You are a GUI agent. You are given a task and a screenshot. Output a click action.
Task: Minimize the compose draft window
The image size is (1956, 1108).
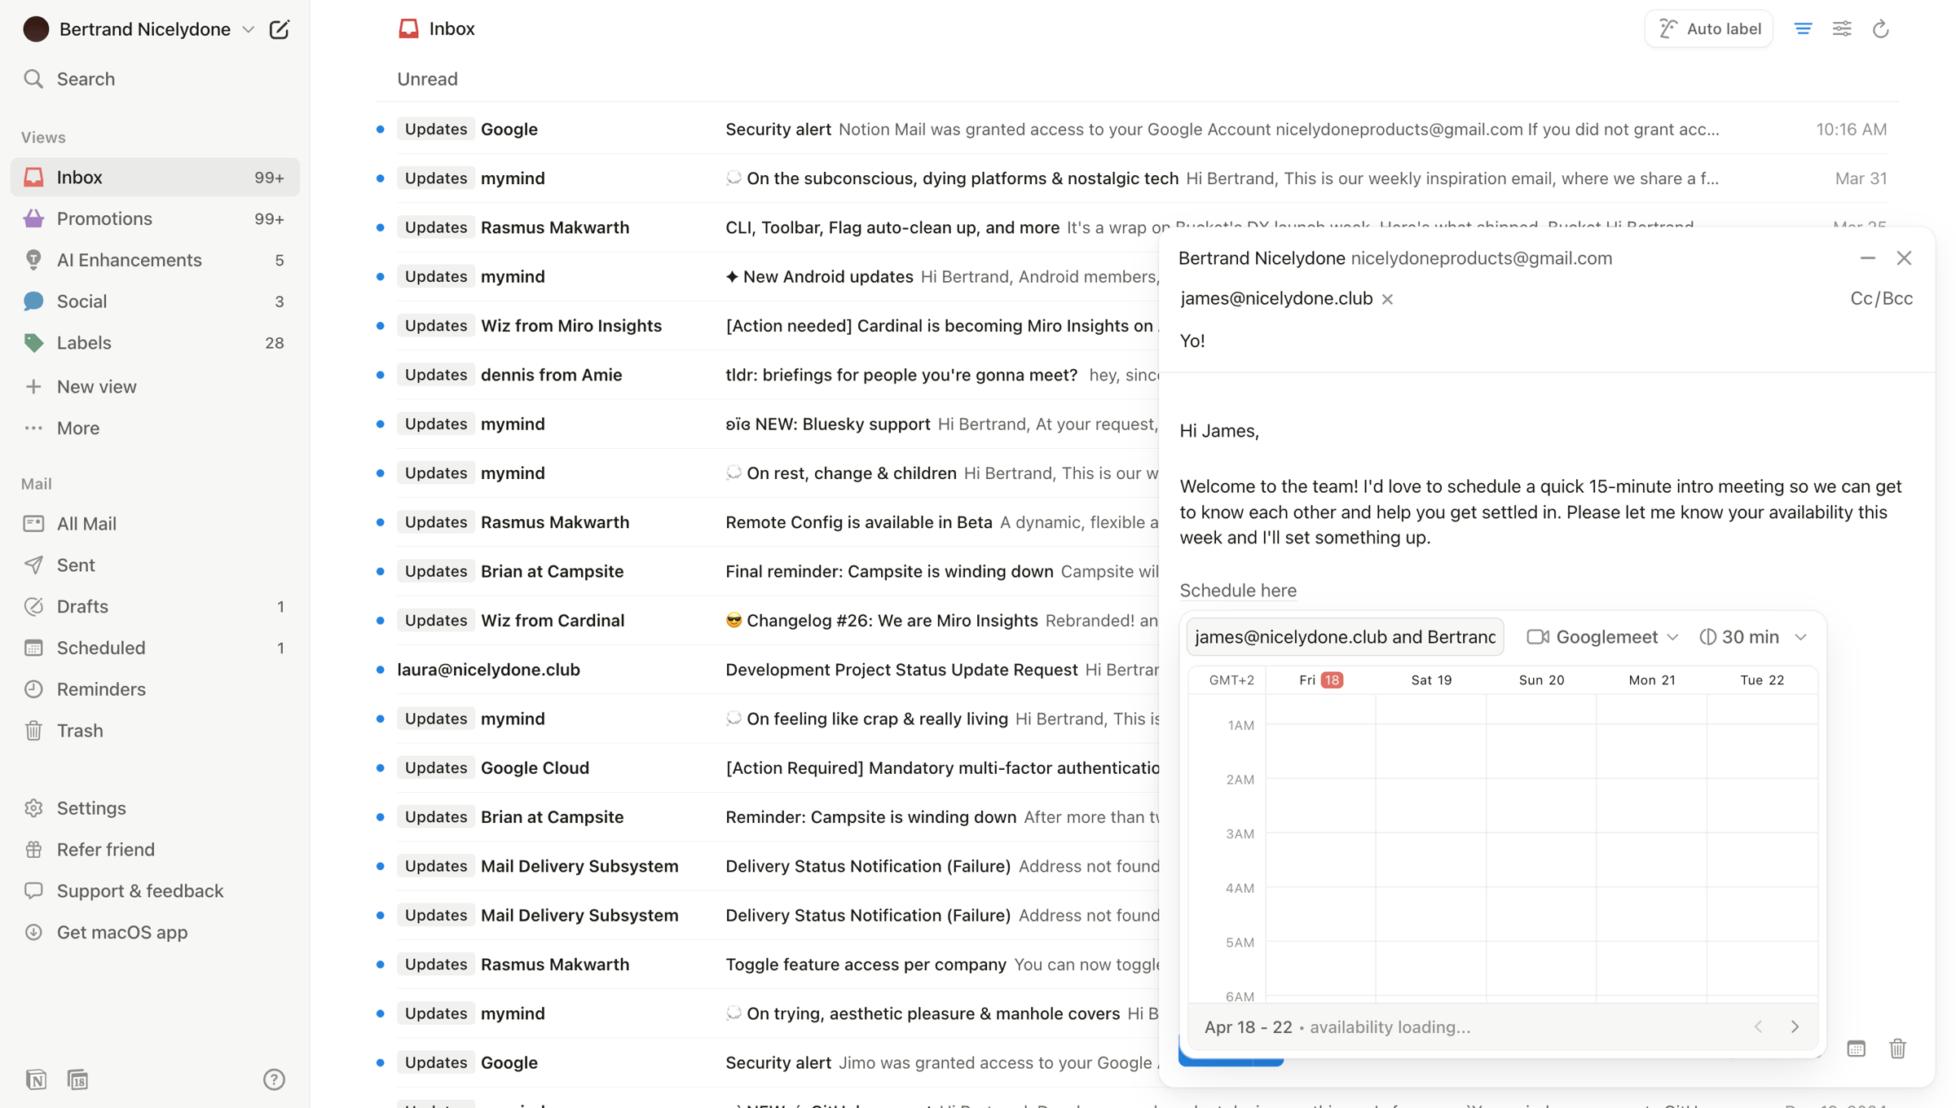click(1867, 258)
